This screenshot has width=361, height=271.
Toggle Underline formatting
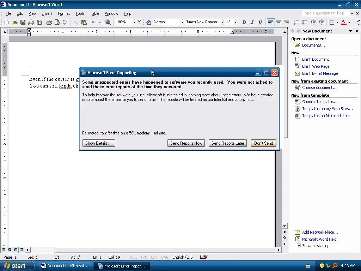coord(260,22)
